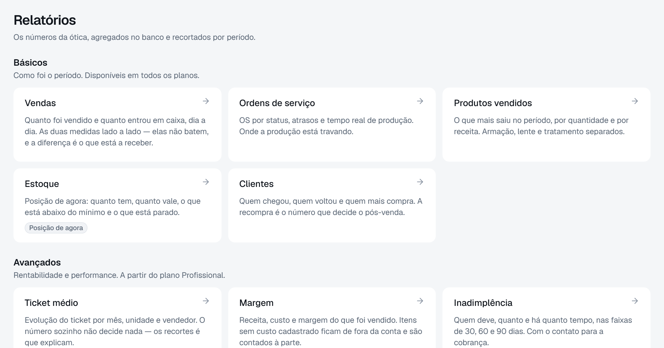This screenshot has width=664, height=348.
Task: Click the arrow icon on Ordens de serviço card
Action: (x=420, y=101)
